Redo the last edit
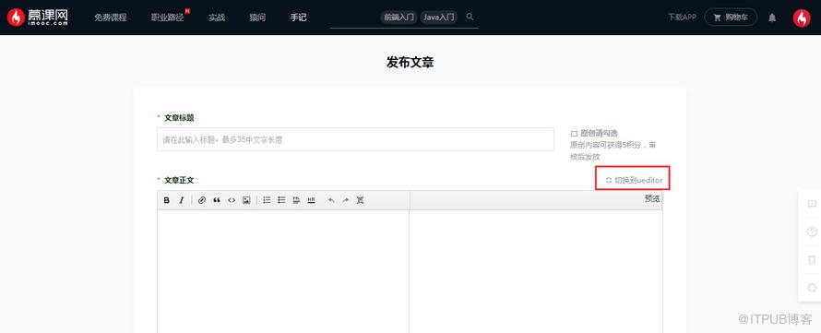821x333 pixels. coord(346,200)
